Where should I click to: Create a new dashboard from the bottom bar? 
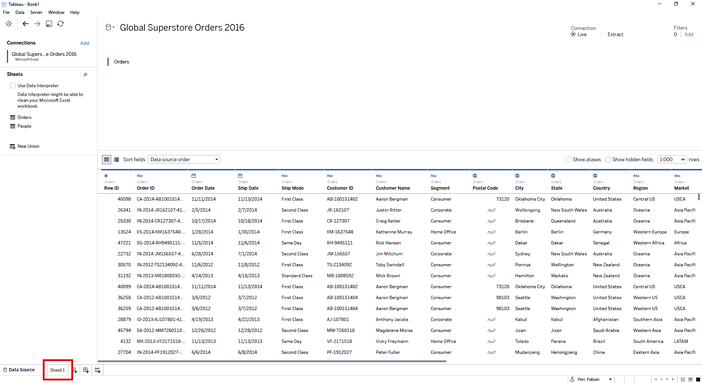86,370
